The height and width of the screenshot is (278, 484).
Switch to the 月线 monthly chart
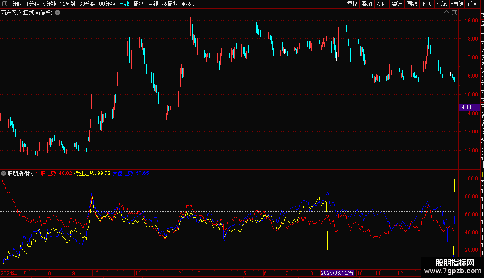click(153, 4)
